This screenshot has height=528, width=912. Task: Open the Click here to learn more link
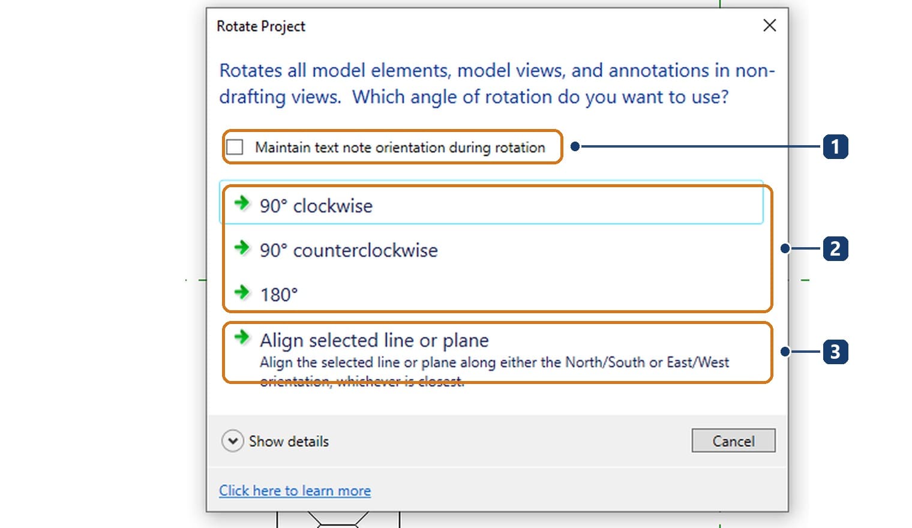(295, 490)
